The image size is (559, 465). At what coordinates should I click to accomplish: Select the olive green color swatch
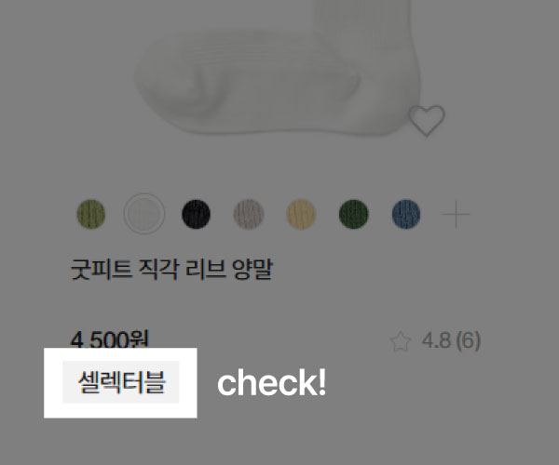coord(91,214)
